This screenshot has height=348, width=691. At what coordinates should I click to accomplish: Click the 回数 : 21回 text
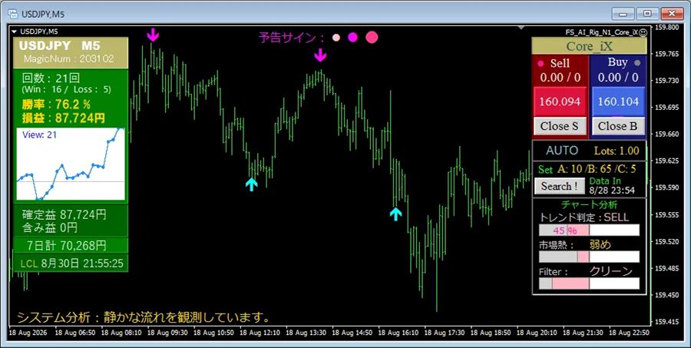coord(51,78)
